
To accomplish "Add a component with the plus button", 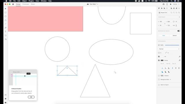I will coord(179,17).
